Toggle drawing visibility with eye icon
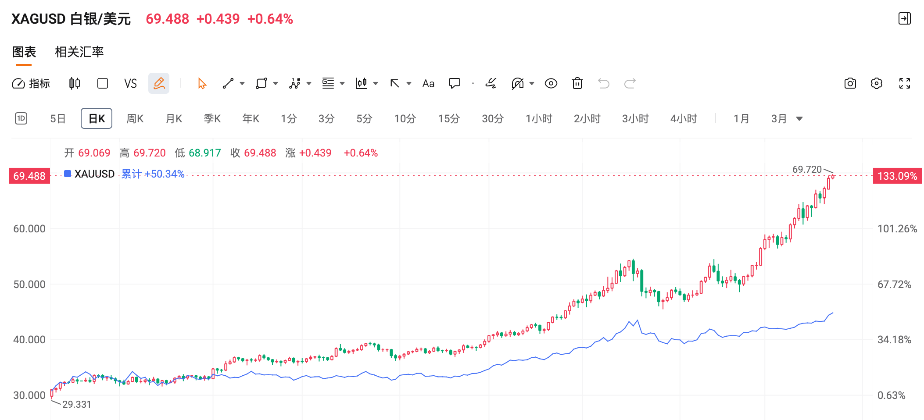 tap(551, 83)
